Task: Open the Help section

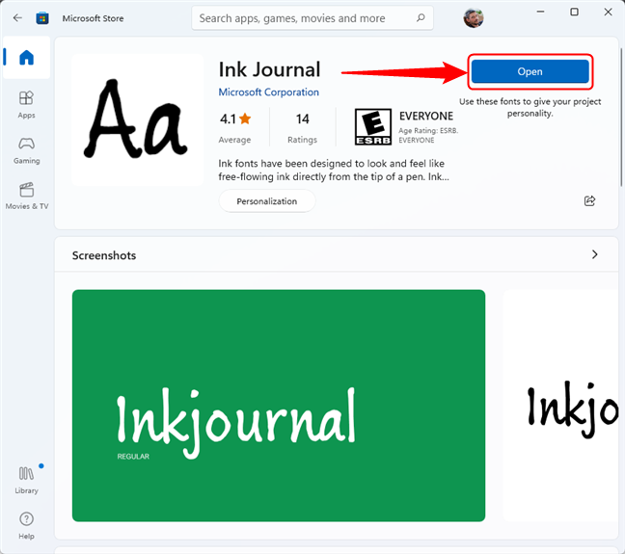Action: [26, 526]
